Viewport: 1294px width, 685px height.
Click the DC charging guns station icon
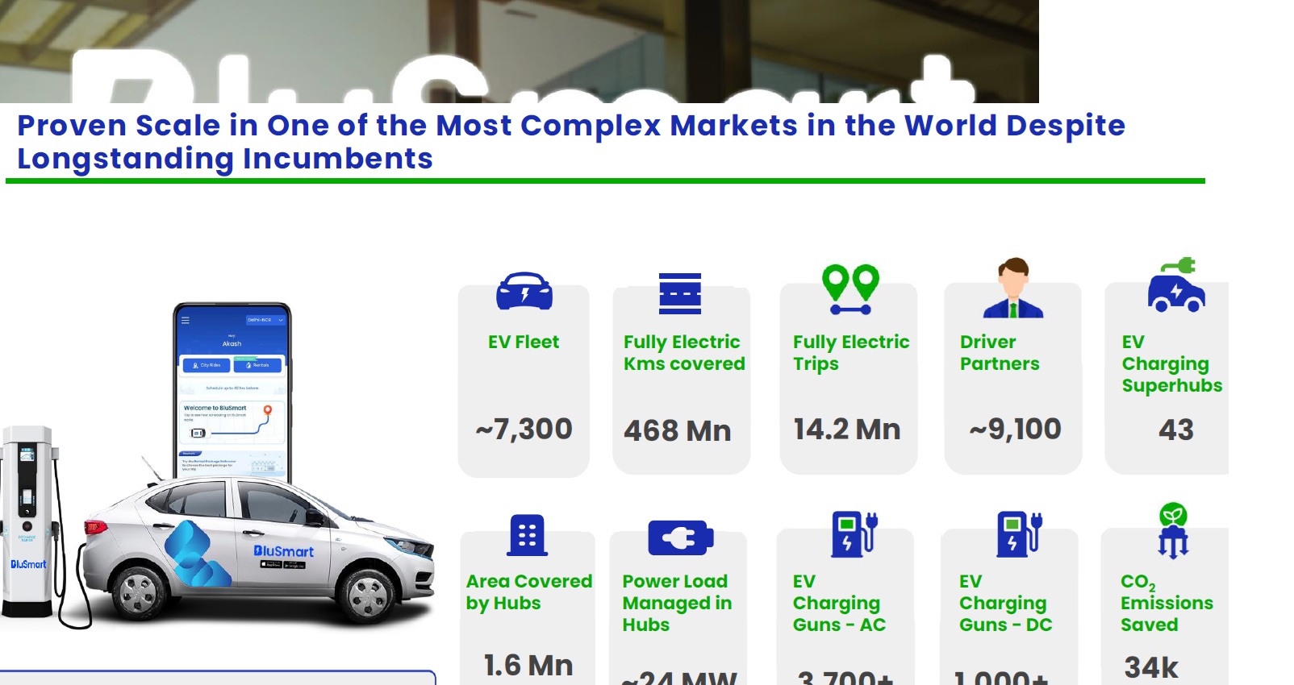coord(1020,534)
